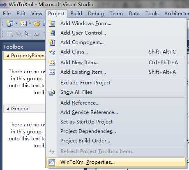Click the Add Component menu icon
Screen dimensions: 189x170
point(52,42)
